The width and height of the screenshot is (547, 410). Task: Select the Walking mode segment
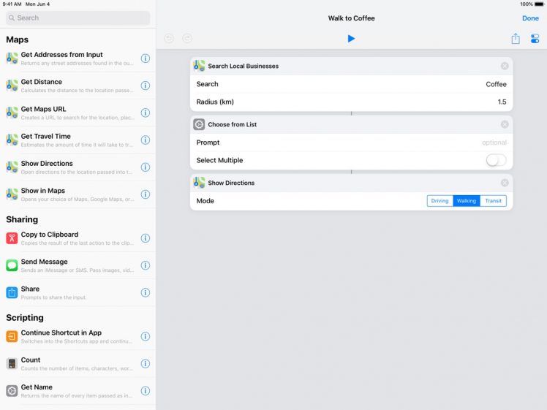pyautogui.click(x=467, y=201)
